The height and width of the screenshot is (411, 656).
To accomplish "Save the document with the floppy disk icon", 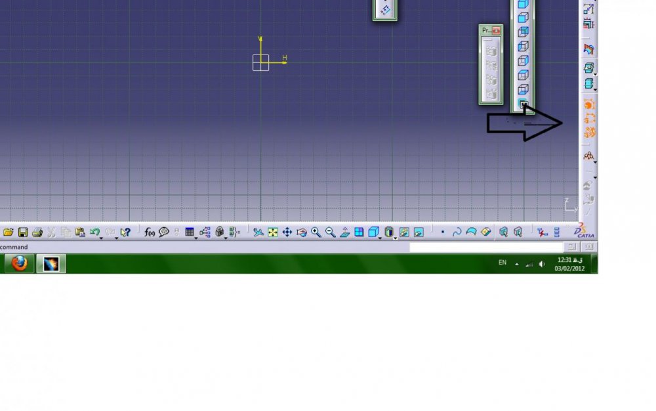I will point(23,232).
